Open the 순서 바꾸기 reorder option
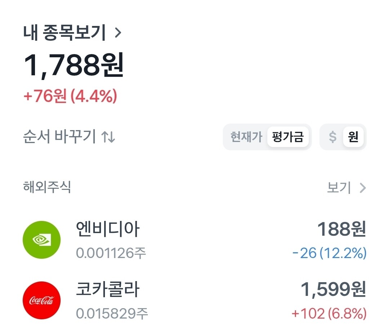The height and width of the screenshot is (333, 389). pyautogui.click(x=69, y=136)
